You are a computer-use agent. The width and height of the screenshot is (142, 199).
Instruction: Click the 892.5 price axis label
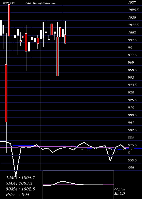click(x=133, y=130)
